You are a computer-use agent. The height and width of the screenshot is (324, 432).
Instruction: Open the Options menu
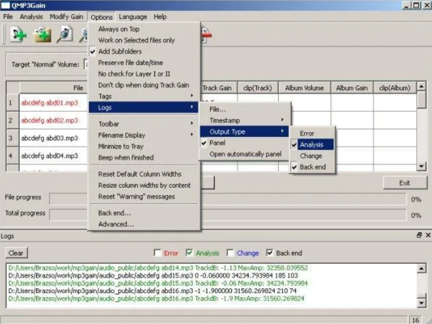(102, 17)
